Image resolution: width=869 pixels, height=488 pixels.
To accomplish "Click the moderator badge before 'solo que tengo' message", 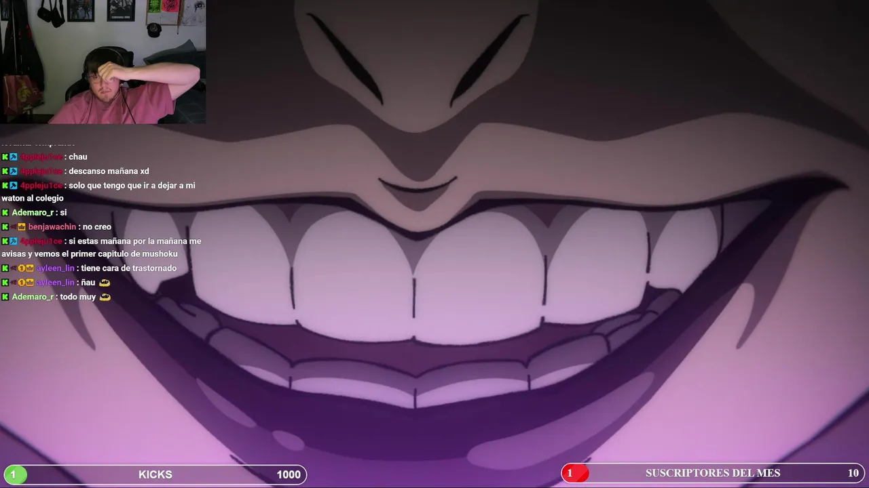I will [14, 186].
